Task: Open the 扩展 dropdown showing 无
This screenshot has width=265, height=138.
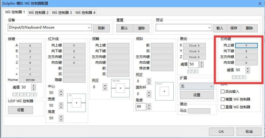Action: [x=197, y=86]
